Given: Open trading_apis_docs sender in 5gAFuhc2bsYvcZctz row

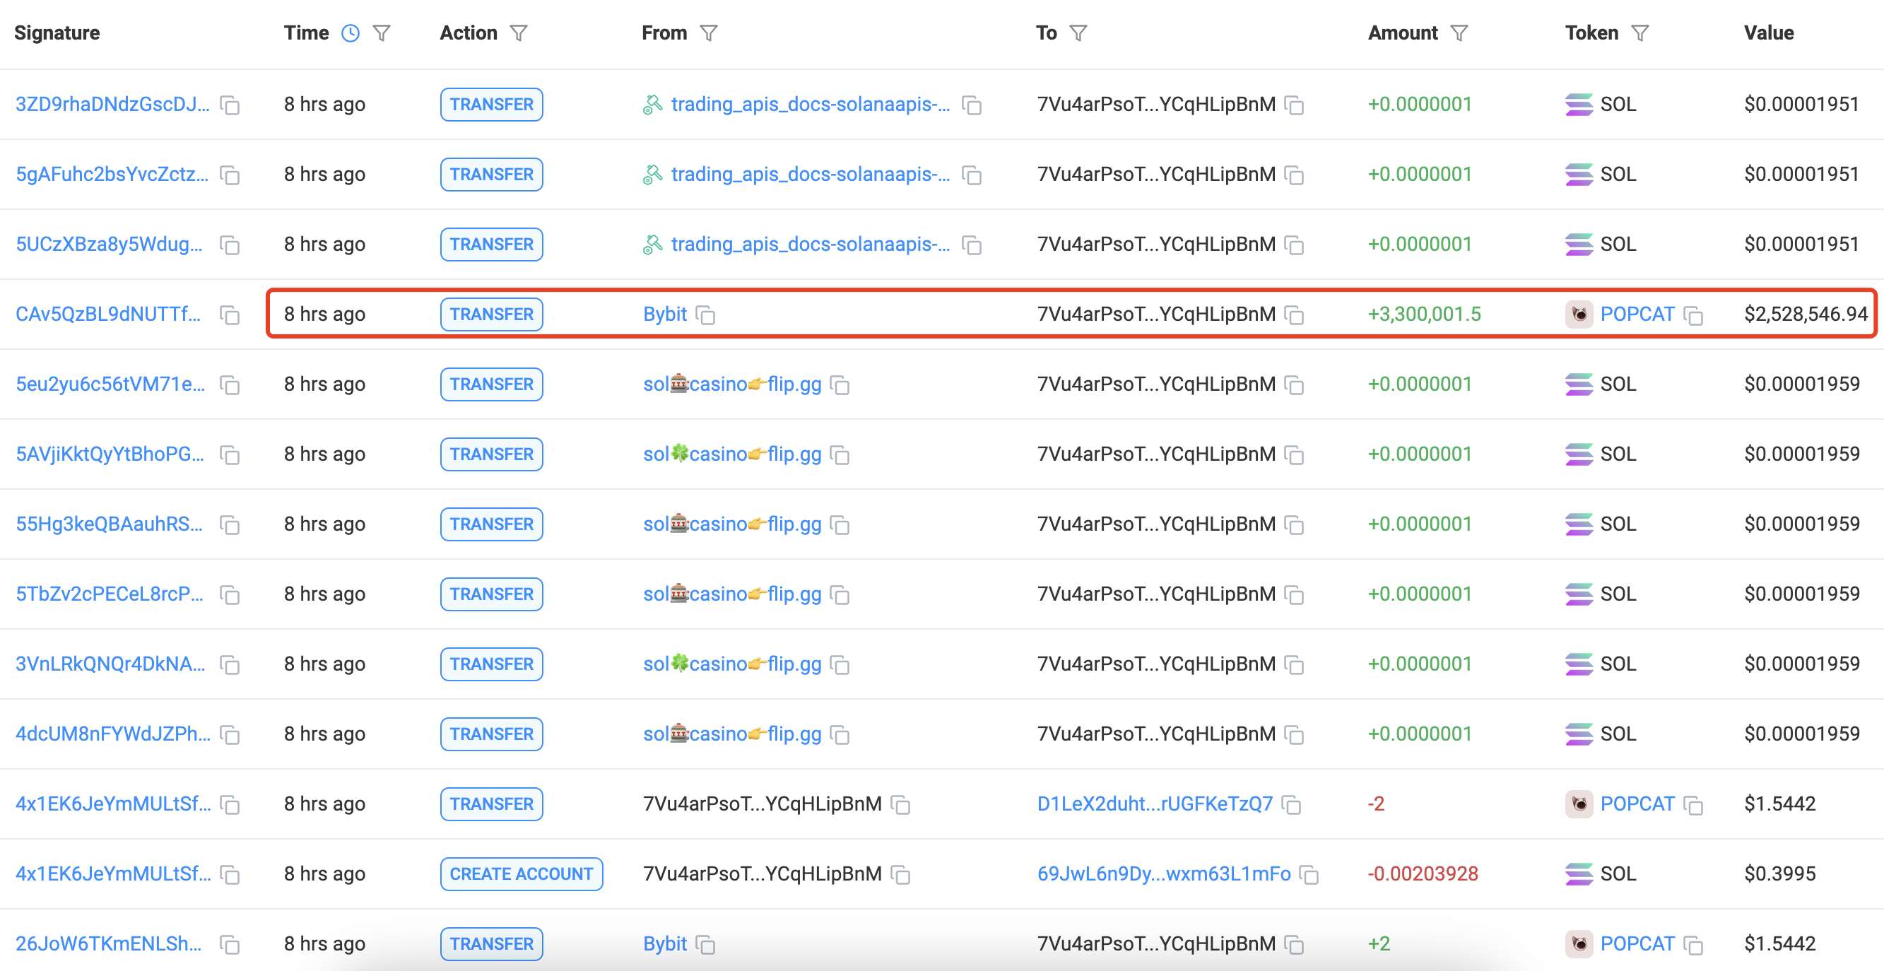Looking at the screenshot, I should [x=811, y=174].
